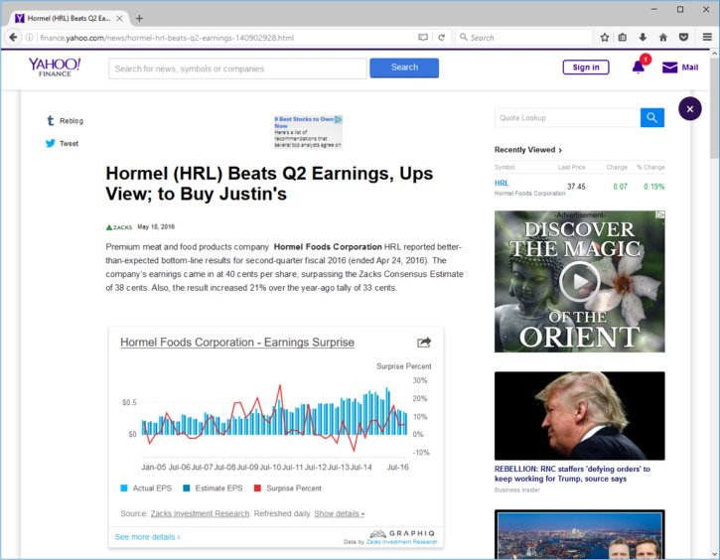Open Firefox hamburger menu
Screen dimensions: 720x560
click(707, 37)
